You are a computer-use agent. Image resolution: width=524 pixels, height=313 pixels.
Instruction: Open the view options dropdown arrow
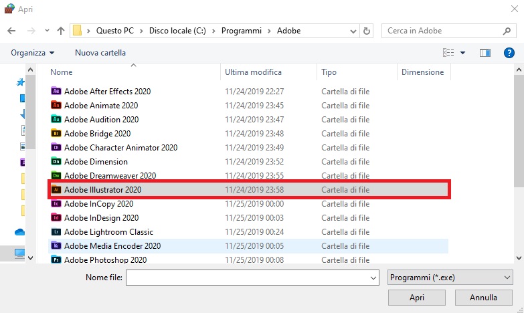pyautogui.click(x=463, y=53)
